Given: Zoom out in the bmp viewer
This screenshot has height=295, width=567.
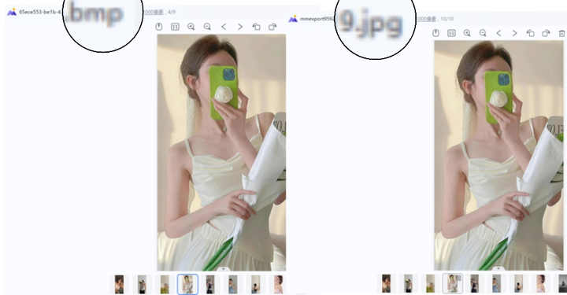Looking at the screenshot, I should click(207, 27).
